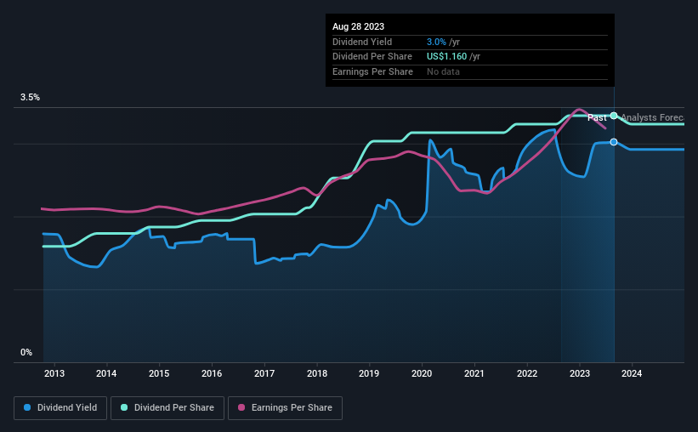The image size is (698, 432).
Task: Click the US$1.160 dividend per share value
Action: [x=446, y=57]
